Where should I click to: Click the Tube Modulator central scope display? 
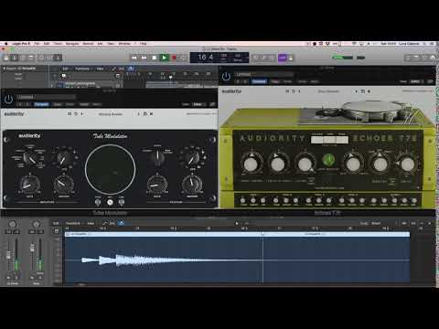point(110,169)
